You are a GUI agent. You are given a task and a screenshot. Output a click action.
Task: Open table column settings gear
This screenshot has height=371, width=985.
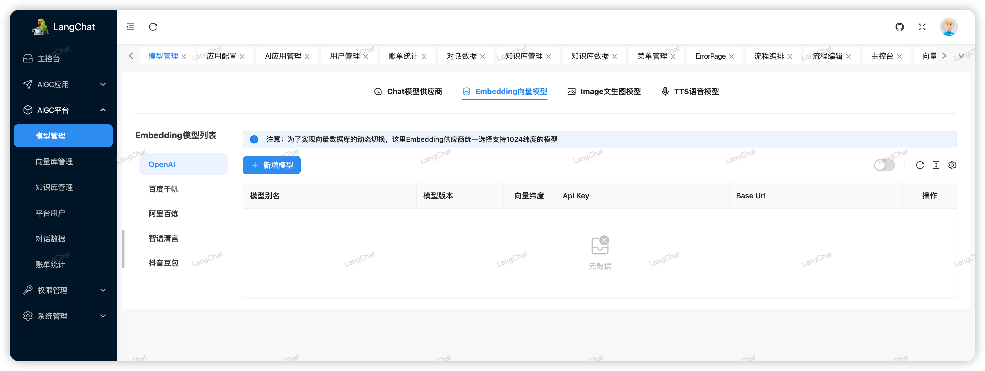point(952,165)
